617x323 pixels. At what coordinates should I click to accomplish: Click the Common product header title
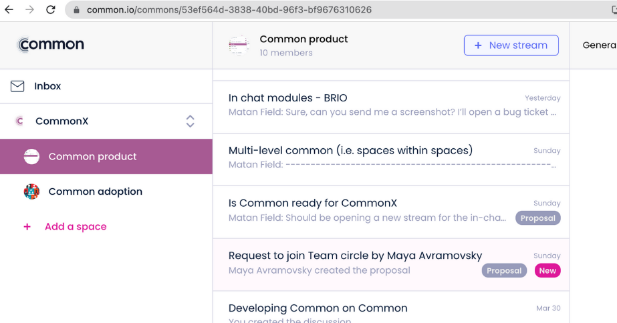[303, 39]
